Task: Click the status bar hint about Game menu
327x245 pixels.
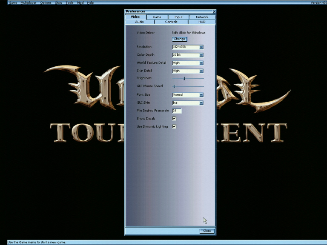Action: (x=37, y=242)
